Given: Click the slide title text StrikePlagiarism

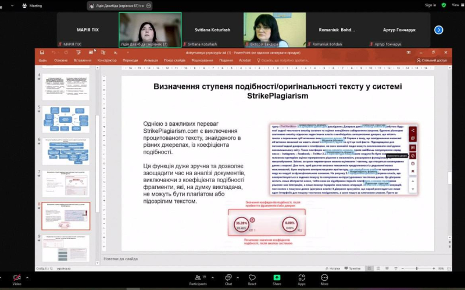Looking at the screenshot, I should tap(278, 96).
